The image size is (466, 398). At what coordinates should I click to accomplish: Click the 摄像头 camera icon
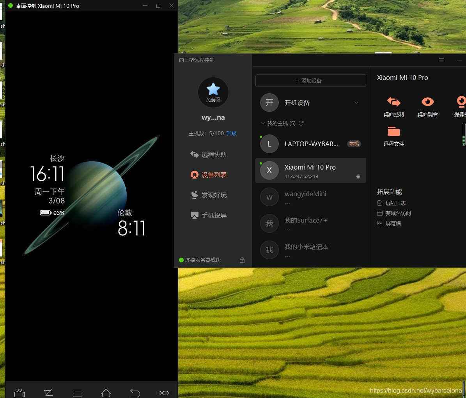tap(462, 102)
